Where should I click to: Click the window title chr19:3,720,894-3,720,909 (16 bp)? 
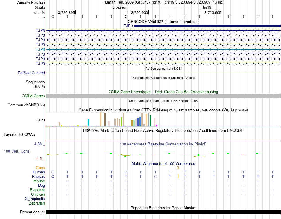point(194,2)
